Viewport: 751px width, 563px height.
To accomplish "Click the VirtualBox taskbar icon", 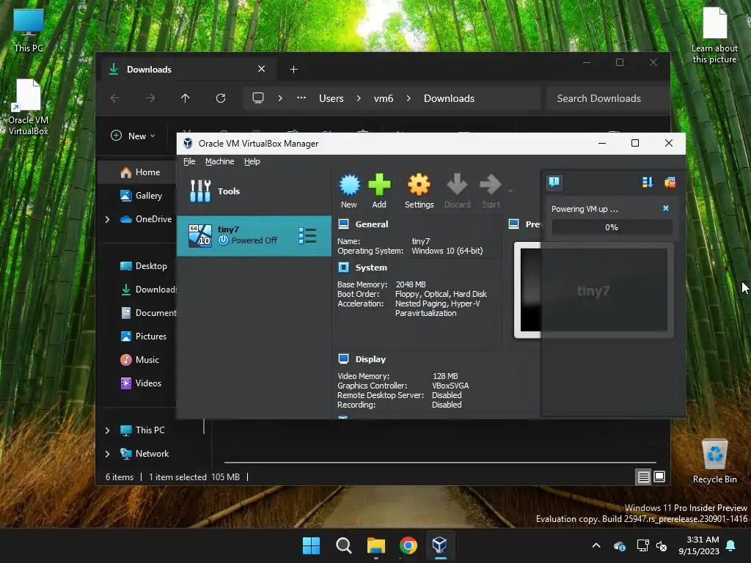I will click(x=440, y=545).
